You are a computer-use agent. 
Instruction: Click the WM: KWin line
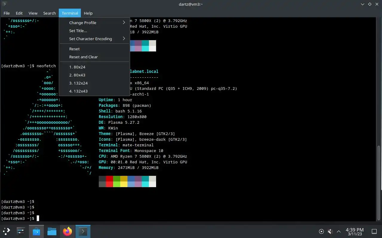pyautogui.click(x=108, y=128)
